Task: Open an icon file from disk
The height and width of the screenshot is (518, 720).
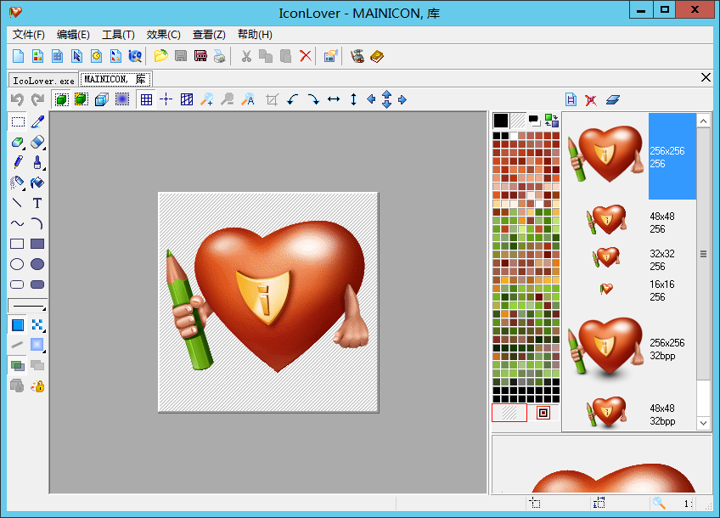Action: coord(160,55)
